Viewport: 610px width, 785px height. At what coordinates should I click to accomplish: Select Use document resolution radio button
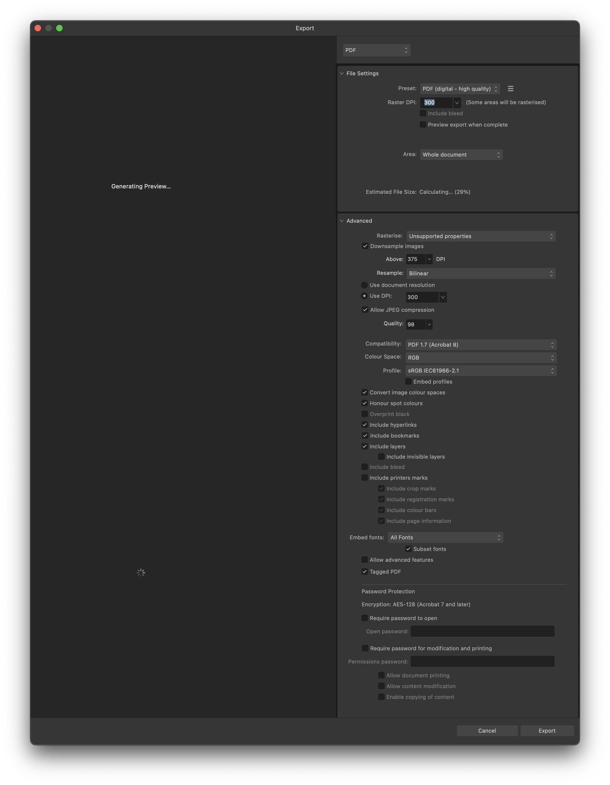[364, 285]
